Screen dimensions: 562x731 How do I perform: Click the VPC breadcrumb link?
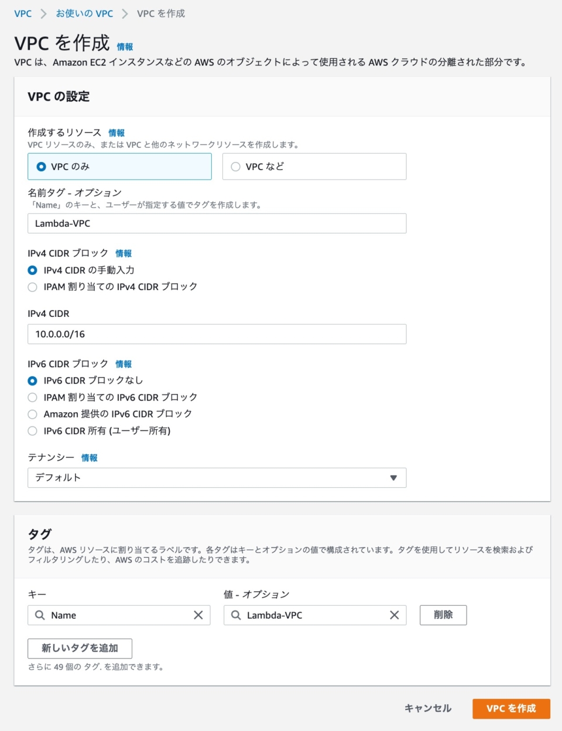tap(23, 13)
